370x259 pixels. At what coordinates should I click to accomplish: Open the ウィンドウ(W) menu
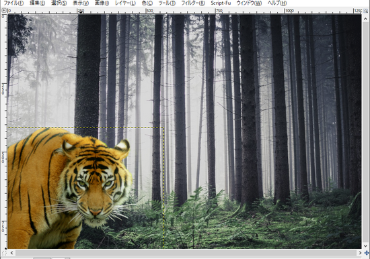pos(249,3)
